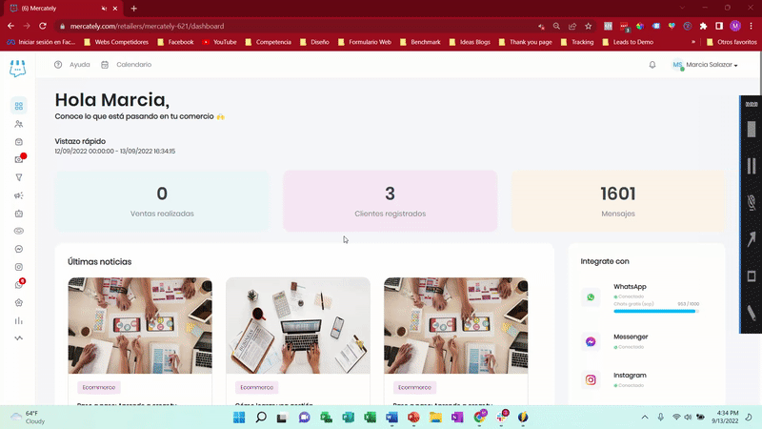Open the YouTube bookmark
762x429 pixels.
tap(219, 42)
